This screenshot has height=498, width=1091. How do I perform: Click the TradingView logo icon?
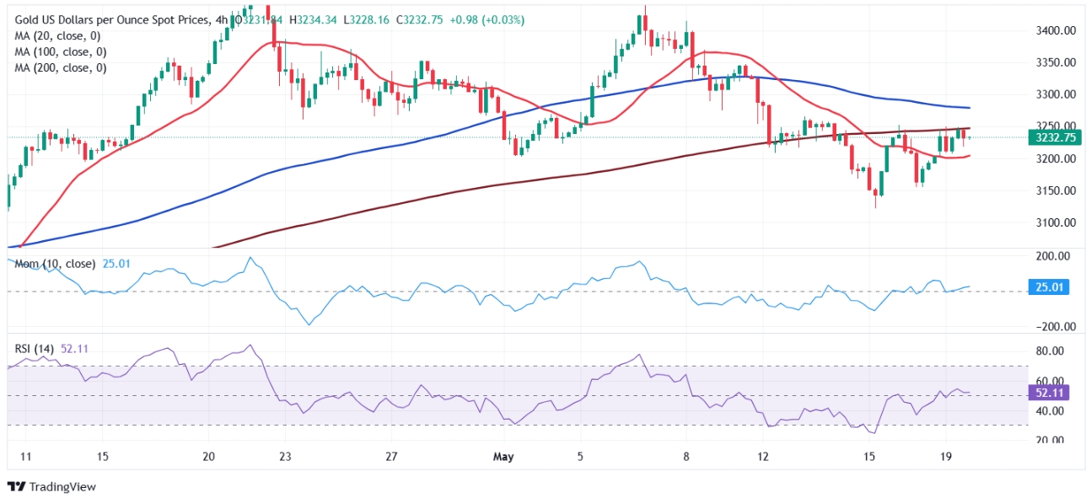pos(15,486)
